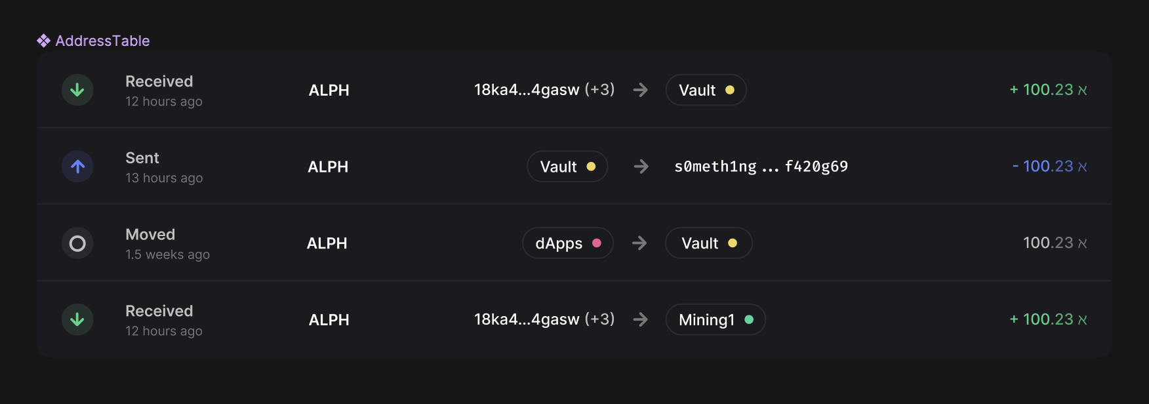
Task: Toggle the green dot inside the Mining1 badge
Action: coord(750,319)
